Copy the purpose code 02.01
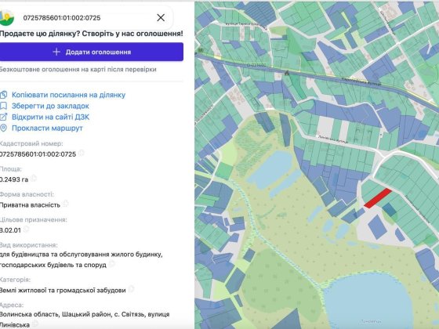This screenshot has width=439, height=329. point(26,229)
